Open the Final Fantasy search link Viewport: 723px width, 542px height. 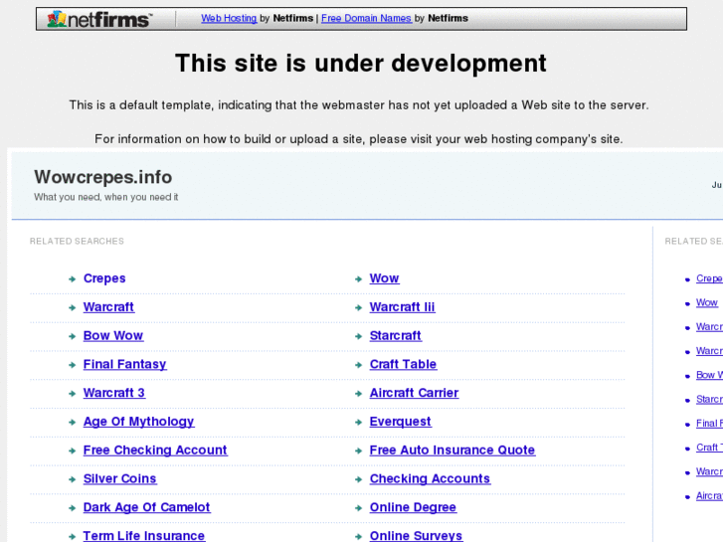coord(124,364)
